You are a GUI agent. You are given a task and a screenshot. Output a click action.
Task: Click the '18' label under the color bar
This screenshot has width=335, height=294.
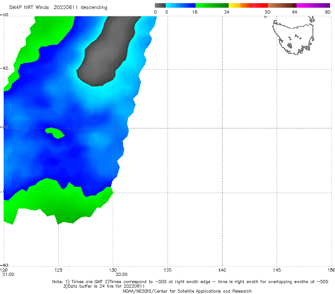[195, 12]
